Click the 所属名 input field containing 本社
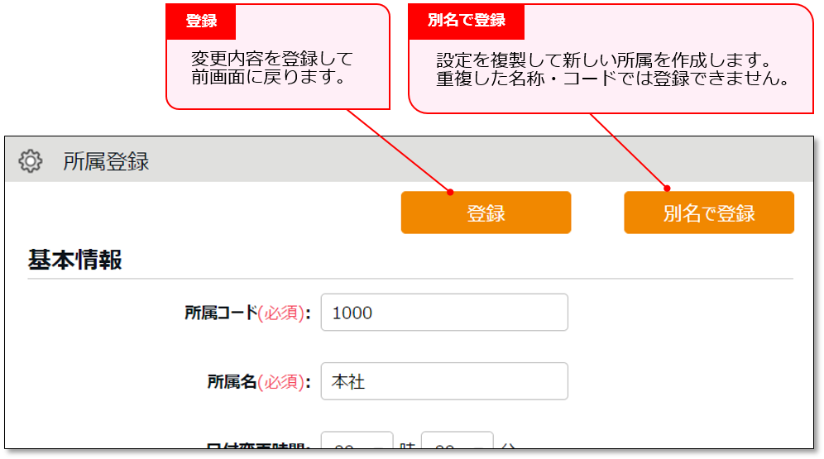Screen dimensions: 824x459 pos(444,381)
